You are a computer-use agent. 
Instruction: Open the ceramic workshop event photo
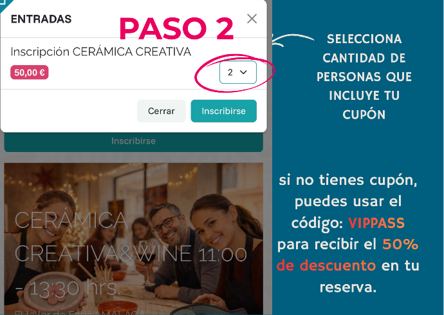(x=133, y=238)
